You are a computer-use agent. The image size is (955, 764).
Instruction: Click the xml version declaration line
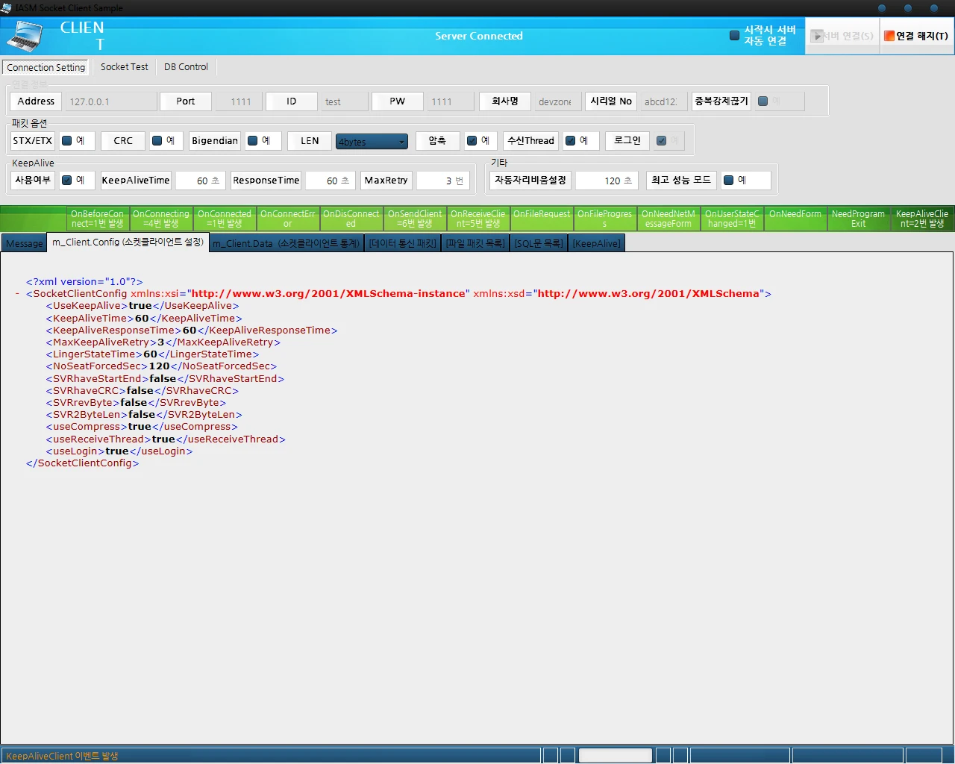tap(84, 282)
